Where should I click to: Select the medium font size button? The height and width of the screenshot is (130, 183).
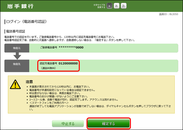pos(116,6)
